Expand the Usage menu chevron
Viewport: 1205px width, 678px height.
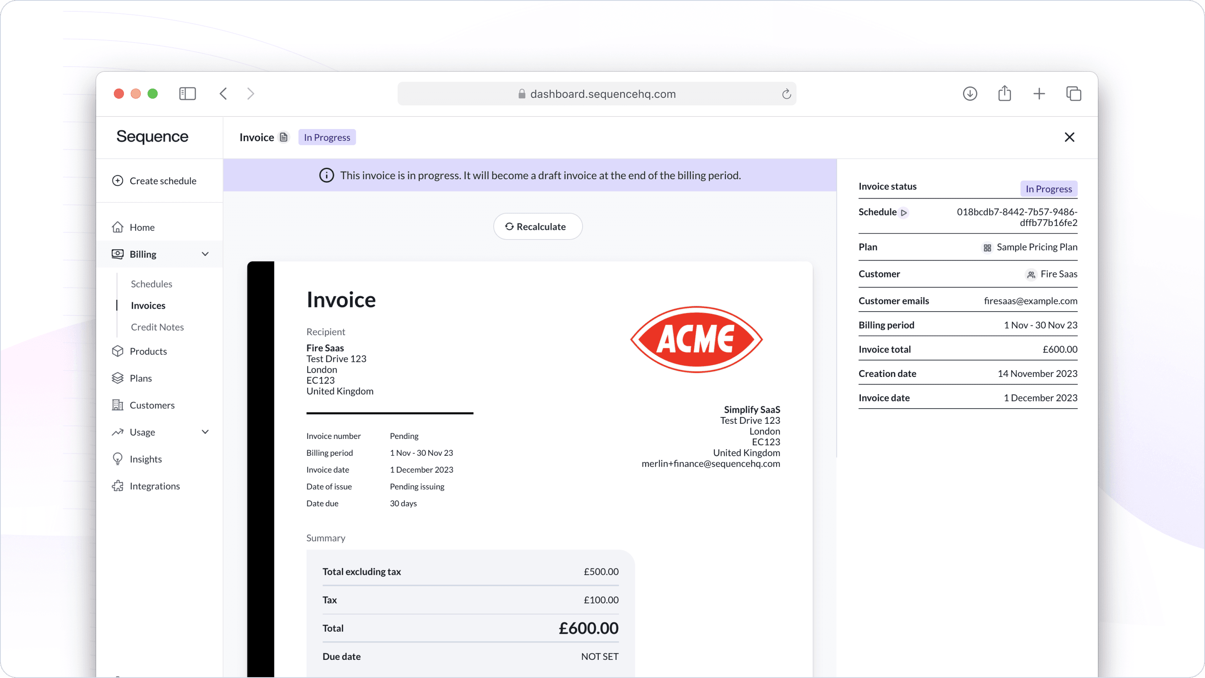click(x=205, y=432)
